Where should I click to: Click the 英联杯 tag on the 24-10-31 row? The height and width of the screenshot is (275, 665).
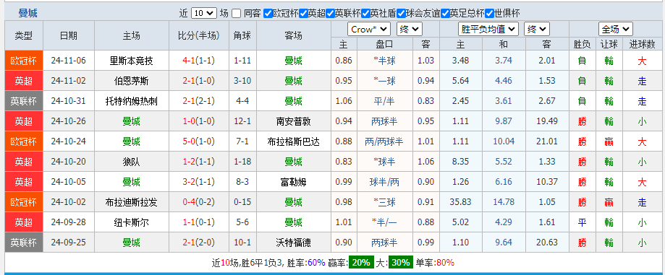pyautogui.click(x=24, y=101)
